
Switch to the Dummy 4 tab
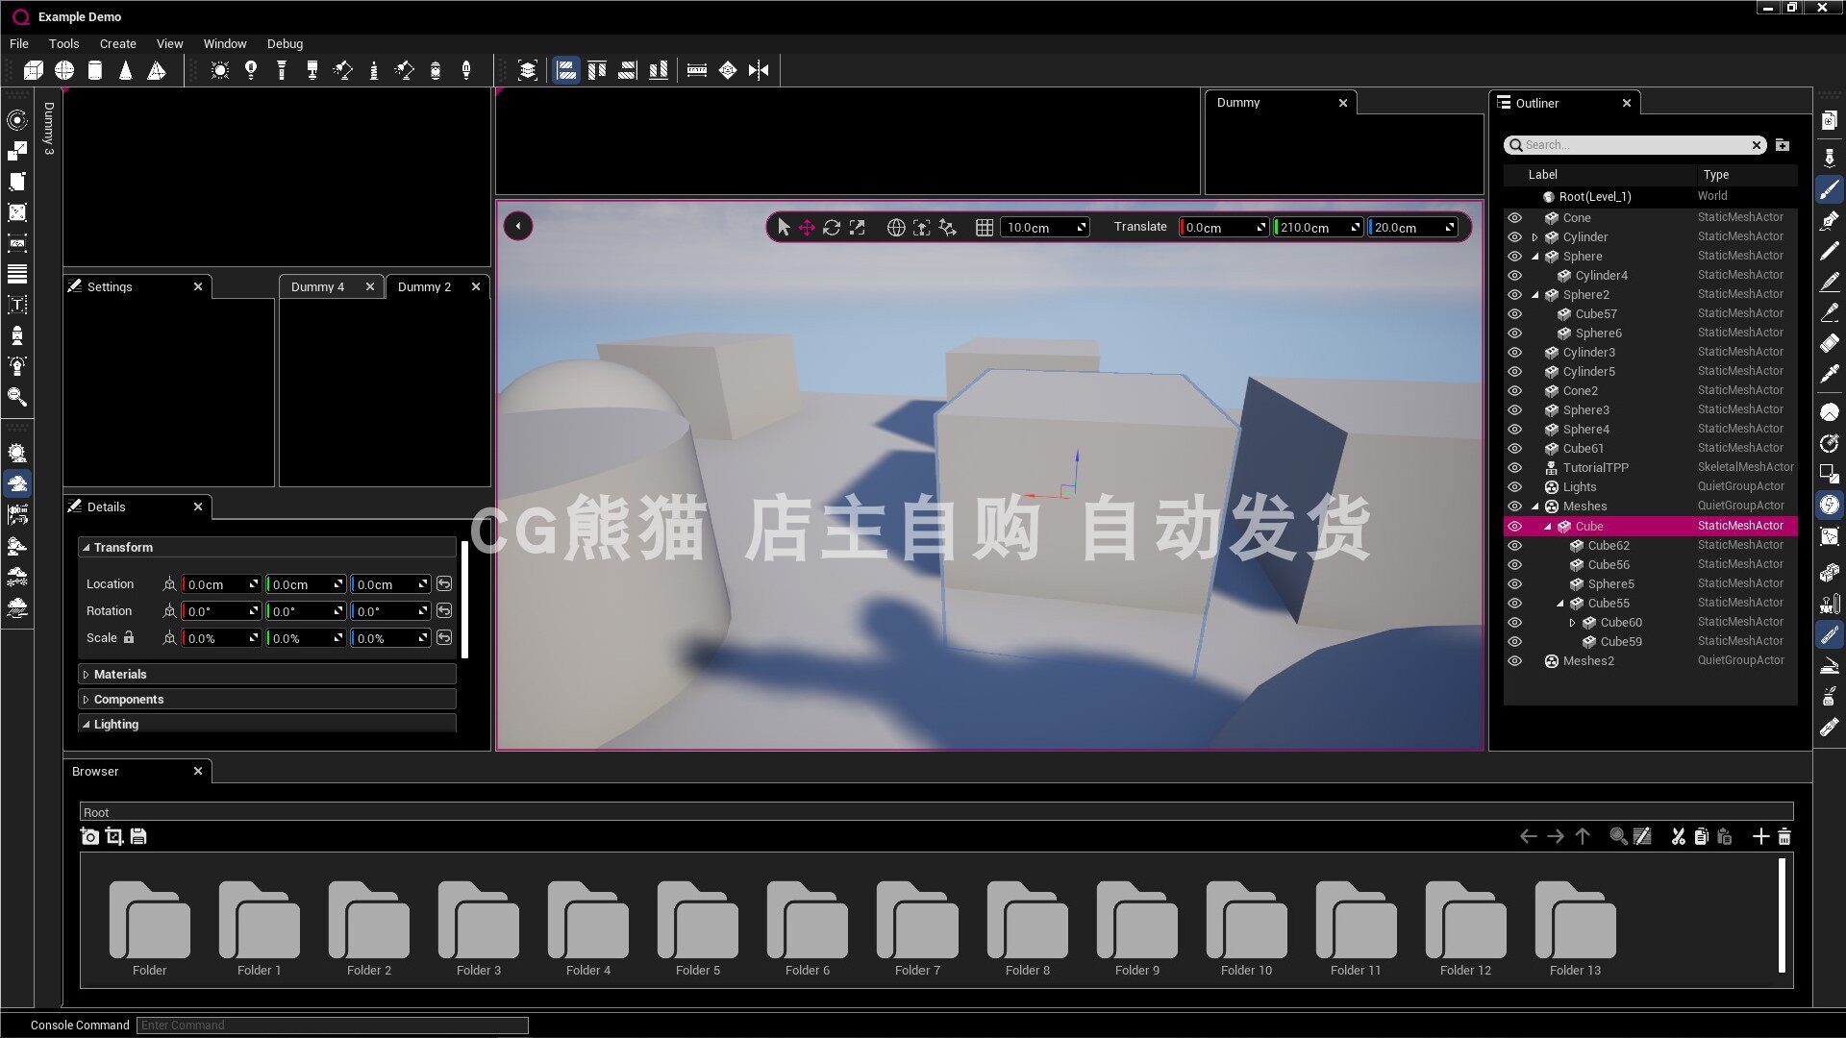(317, 286)
